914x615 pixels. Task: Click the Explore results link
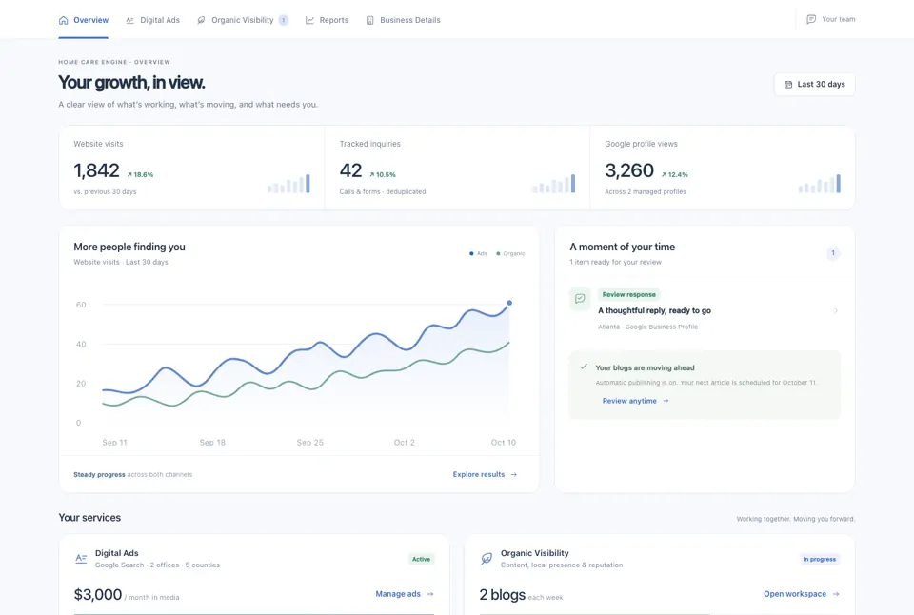pyautogui.click(x=485, y=474)
